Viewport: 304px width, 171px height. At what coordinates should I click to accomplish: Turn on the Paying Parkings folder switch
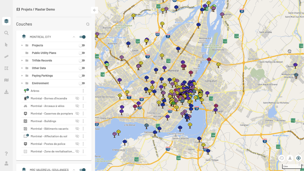click(82, 76)
